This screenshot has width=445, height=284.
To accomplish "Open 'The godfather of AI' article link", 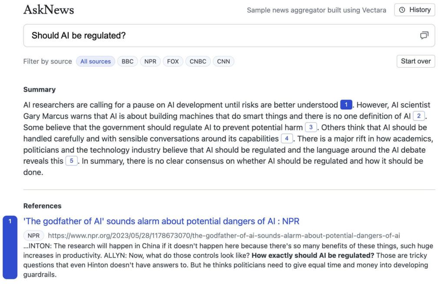I will coord(161,221).
